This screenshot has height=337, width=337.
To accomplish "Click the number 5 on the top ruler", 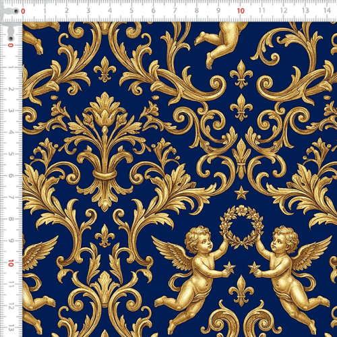I will pyautogui.click(x=131, y=11).
